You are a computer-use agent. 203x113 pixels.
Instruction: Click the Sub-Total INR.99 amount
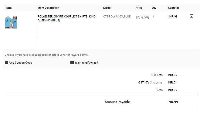[x=172, y=75]
